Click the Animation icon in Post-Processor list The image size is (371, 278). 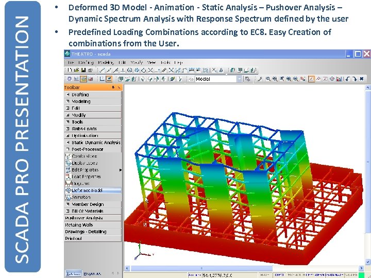tap(68, 197)
